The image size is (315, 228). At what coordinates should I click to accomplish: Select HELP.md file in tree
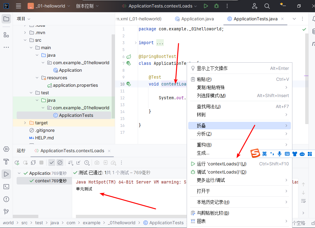[x=41, y=138]
